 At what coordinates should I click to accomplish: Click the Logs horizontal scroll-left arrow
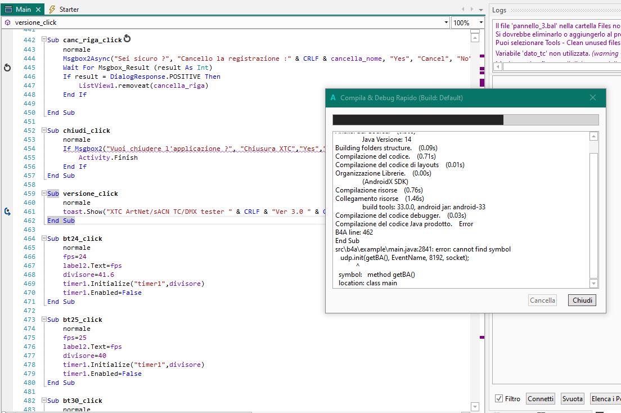pyautogui.click(x=498, y=66)
